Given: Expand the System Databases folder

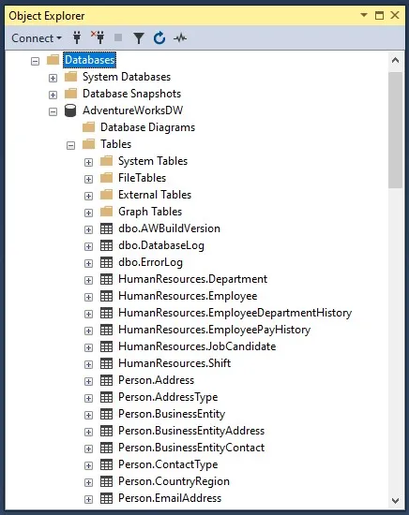Looking at the screenshot, I should (x=53, y=78).
